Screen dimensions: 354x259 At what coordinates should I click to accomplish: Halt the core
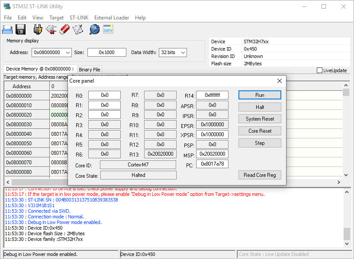tap(260, 107)
